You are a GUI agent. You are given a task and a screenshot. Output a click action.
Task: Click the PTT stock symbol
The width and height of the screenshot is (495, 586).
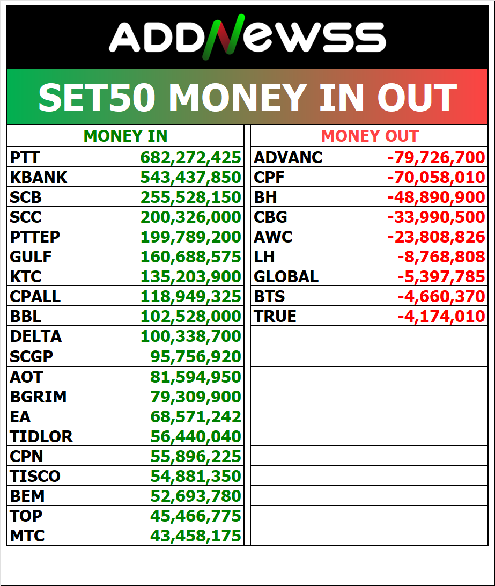tap(25, 158)
